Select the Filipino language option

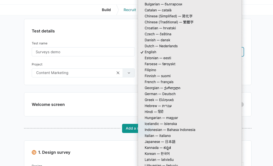click(x=150, y=70)
